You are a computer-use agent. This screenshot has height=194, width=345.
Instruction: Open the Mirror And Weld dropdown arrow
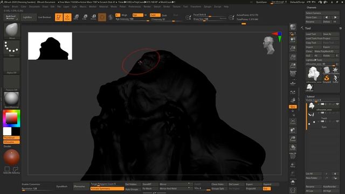[189, 188]
